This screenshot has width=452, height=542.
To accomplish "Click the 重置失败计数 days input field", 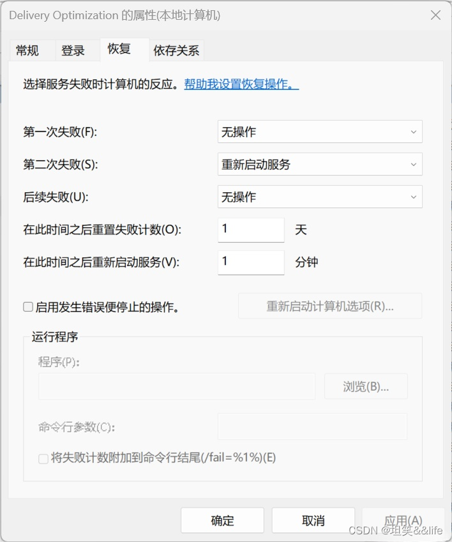I will click(x=251, y=229).
